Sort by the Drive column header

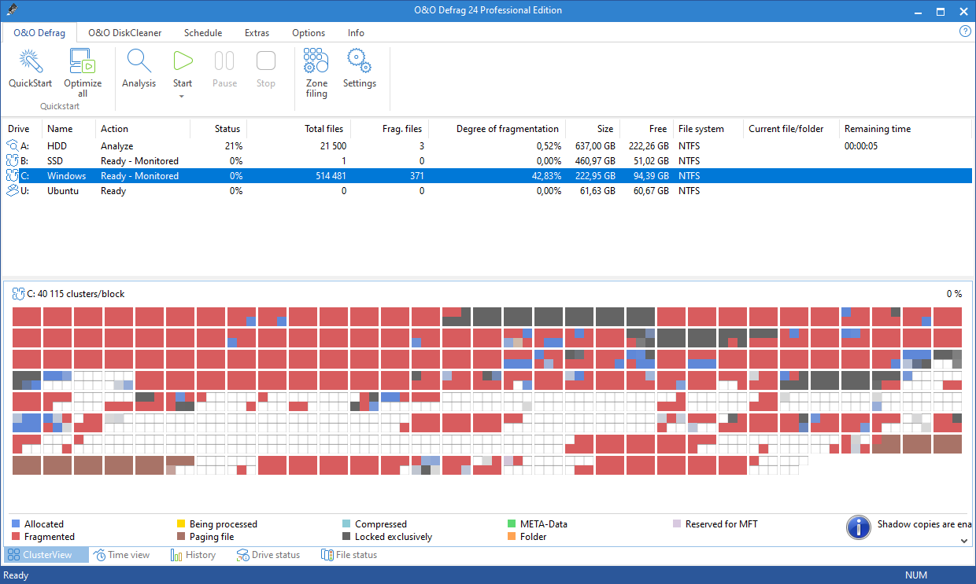pyautogui.click(x=19, y=129)
